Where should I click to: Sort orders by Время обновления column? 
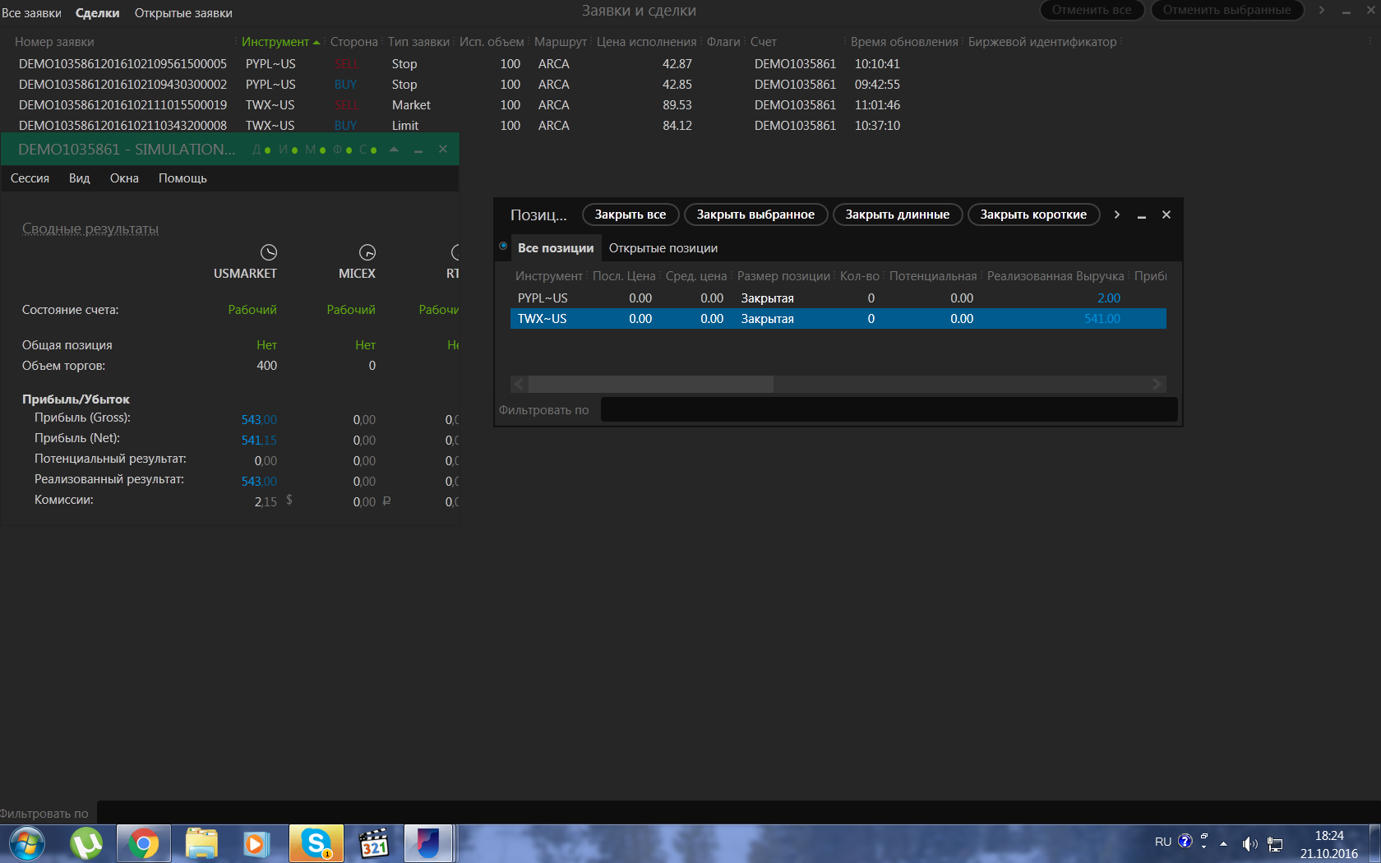coord(904,42)
